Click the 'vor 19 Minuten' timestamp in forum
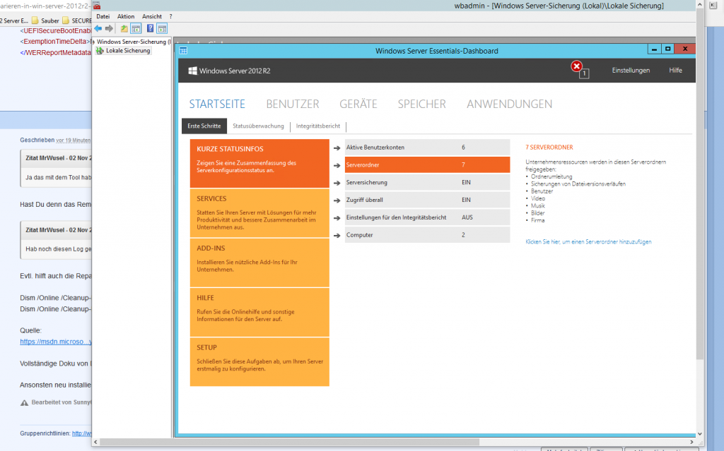This screenshot has height=451, width=724. tap(74, 140)
